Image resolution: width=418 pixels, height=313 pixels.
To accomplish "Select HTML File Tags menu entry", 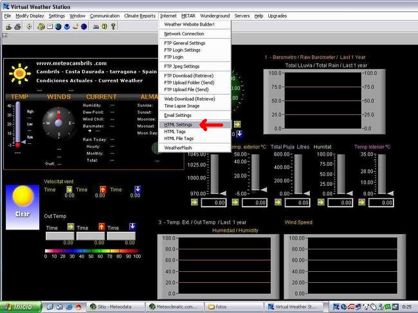I will [195, 139].
